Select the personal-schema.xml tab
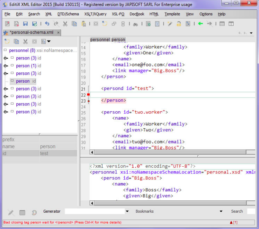The height and width of the screenshot is (229, 259). click(x=30, y=33)
